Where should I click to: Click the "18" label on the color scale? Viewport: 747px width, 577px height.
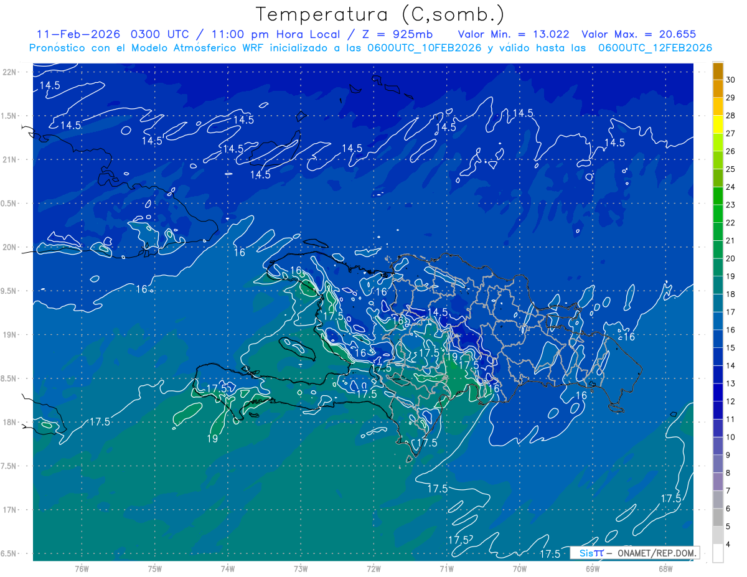pyautogui.click(x=731, y=294)
